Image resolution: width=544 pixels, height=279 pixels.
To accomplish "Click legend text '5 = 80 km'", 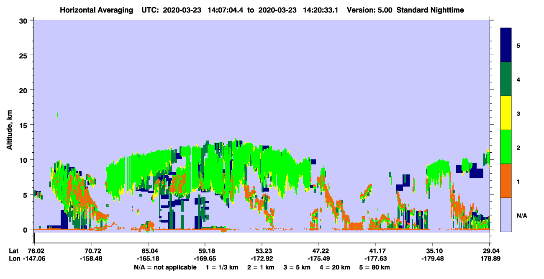I will click(375, 267).
